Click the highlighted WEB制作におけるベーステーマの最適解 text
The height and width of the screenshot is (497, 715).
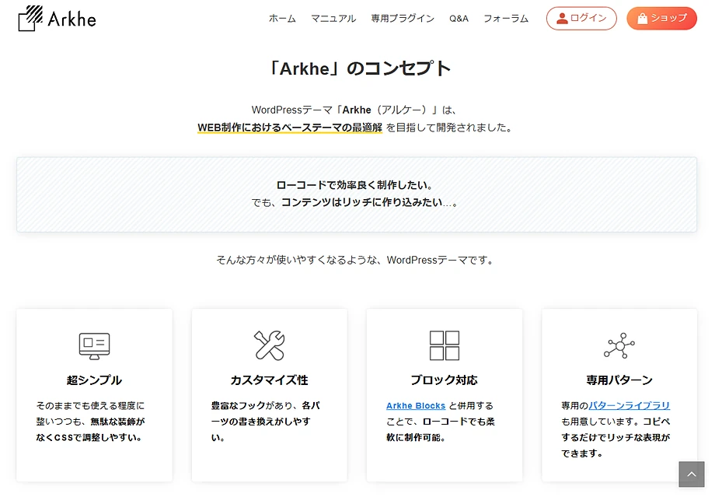(x=290, y=128)
